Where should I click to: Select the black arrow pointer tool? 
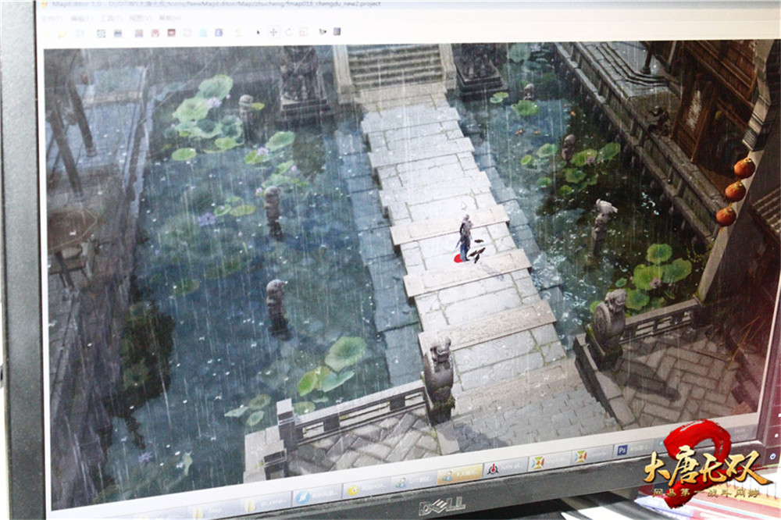pyautogui.click(x=258, y=32)
